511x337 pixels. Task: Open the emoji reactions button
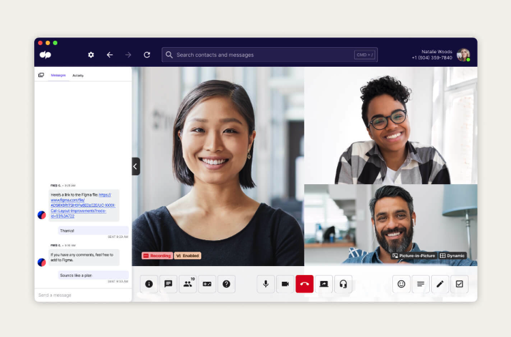point(401,284)
